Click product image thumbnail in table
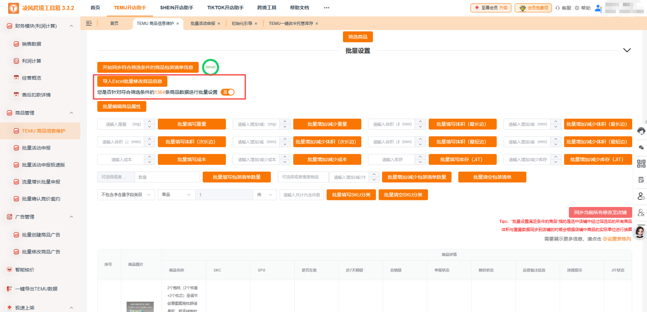Image resolution: width=647 pixels, height=312 pixels. (x=140, y=307)
